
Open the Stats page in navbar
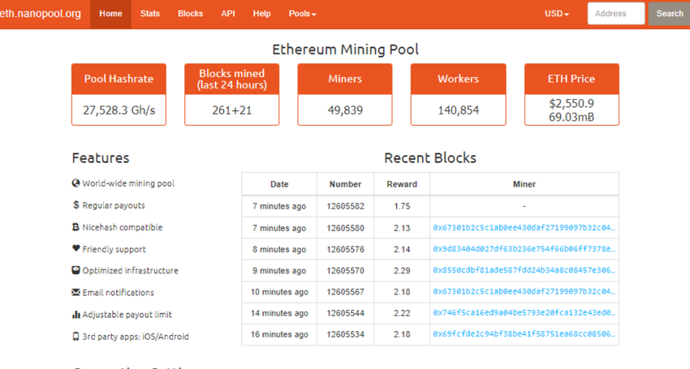pyautogui.click(x=149, y=14)
